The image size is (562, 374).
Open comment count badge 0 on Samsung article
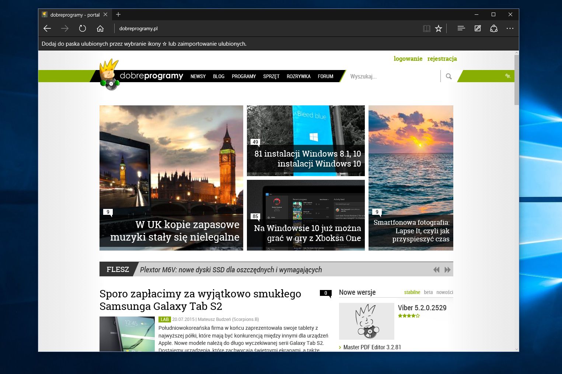point(325,294)
